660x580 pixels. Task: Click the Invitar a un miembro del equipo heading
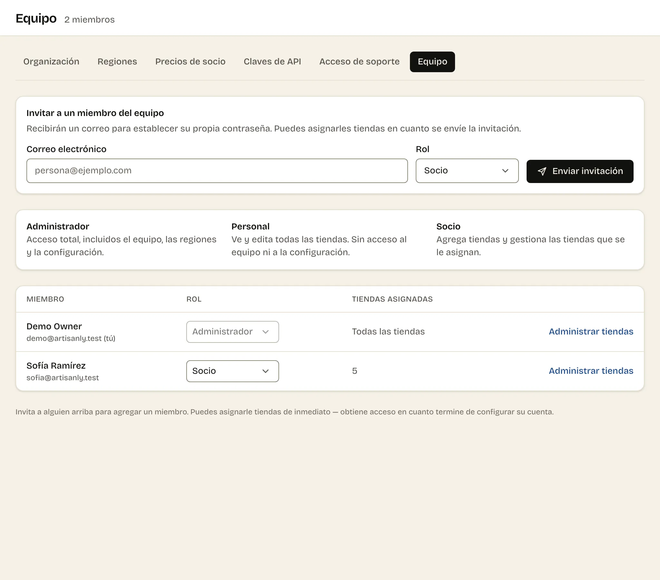(x=95, y=113)
